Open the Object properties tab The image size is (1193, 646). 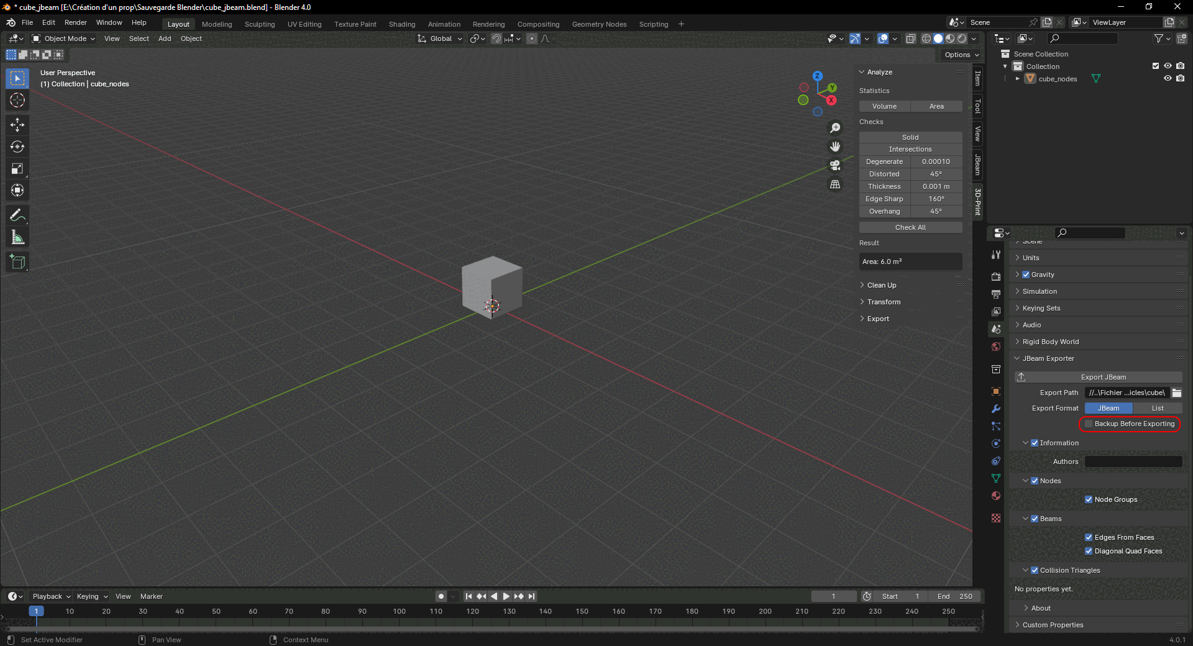click(996, 391)
